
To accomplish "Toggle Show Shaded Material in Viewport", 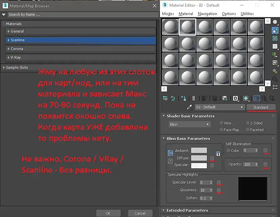I will tap(246, 98).
